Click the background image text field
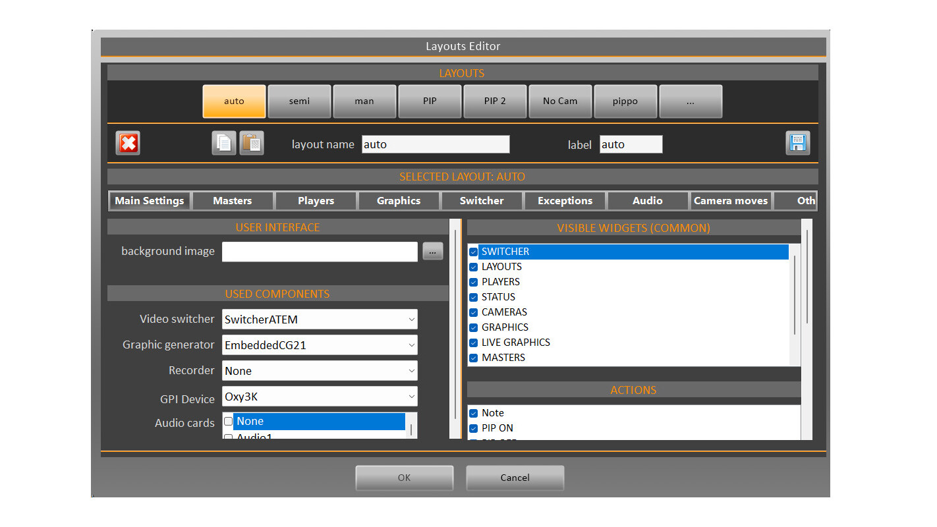The image size is (937, 527). [x=320, y=252]
